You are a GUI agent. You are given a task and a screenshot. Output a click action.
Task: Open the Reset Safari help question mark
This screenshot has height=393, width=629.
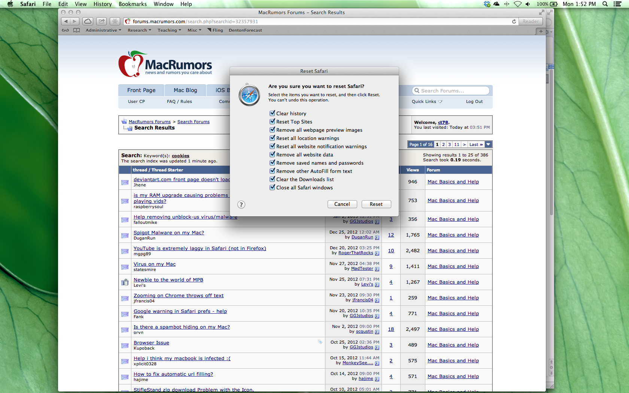tap(241, 204)
